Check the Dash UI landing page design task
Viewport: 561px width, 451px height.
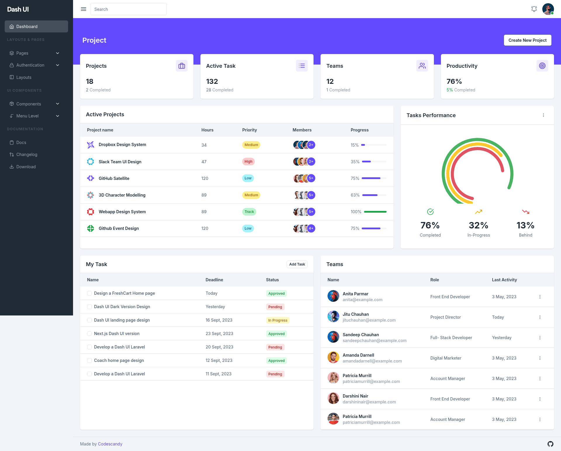pyautogui.click(x=89, y=320)
